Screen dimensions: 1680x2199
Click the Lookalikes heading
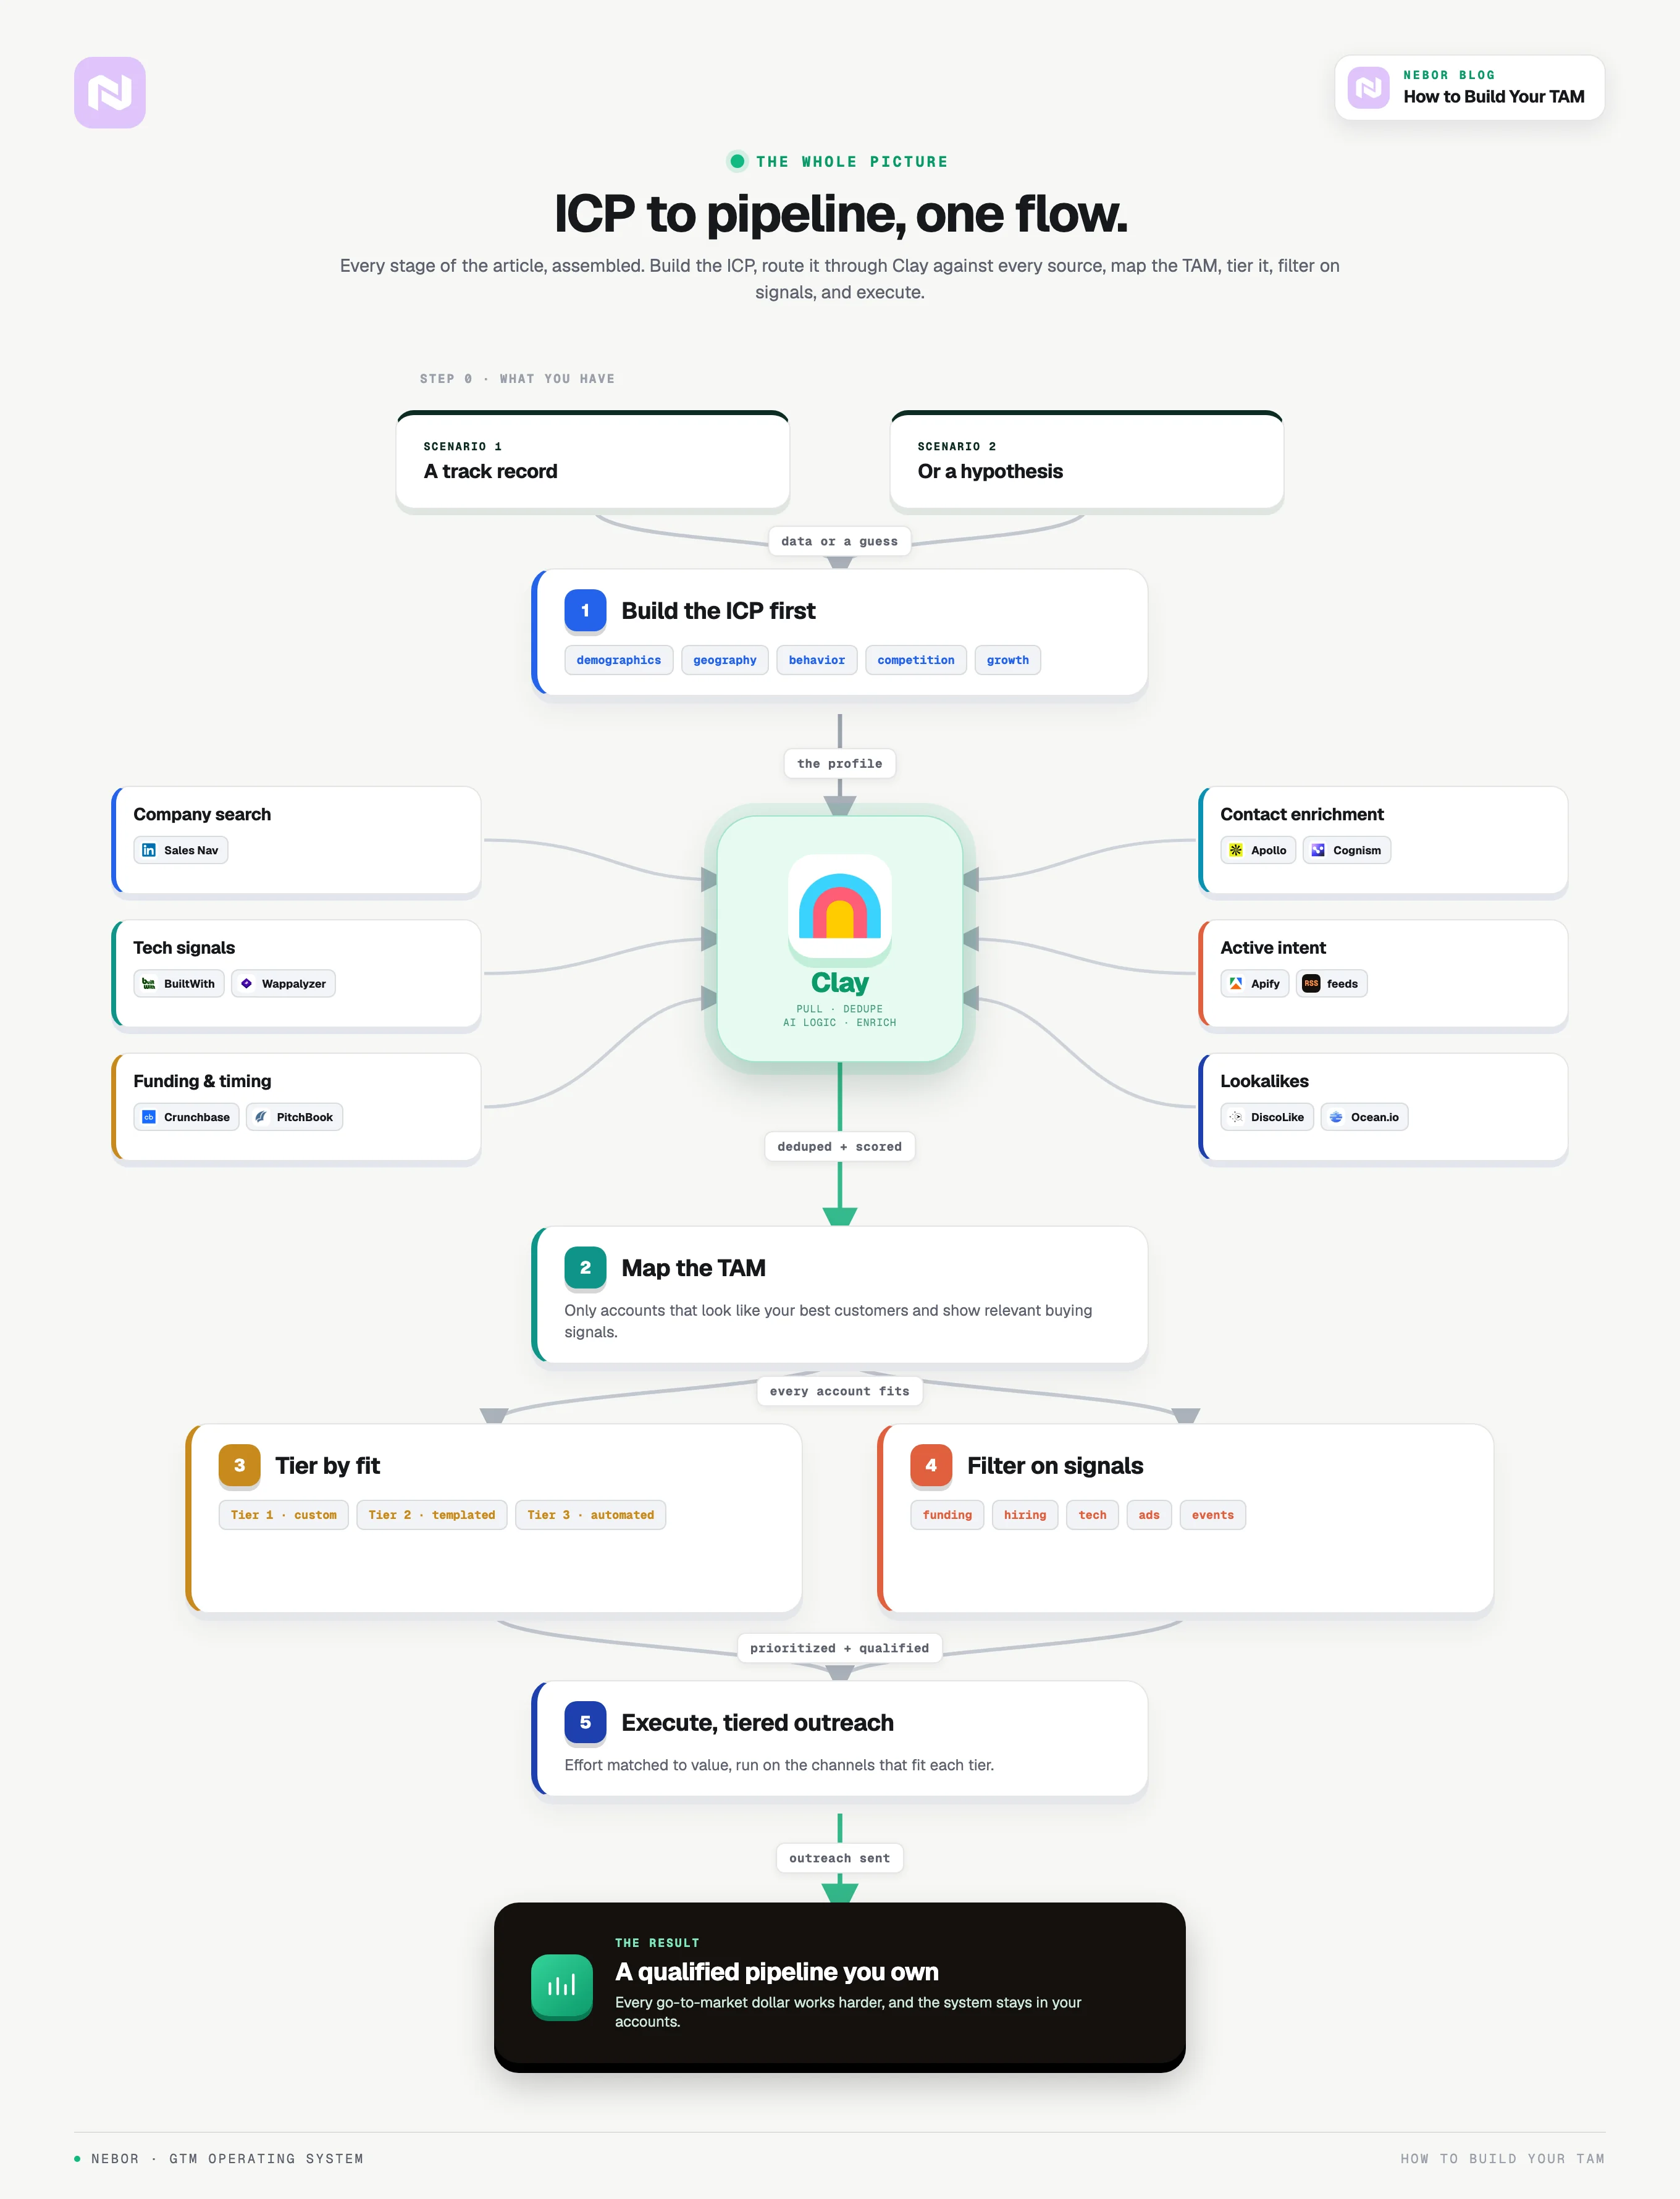coord(1264,1081)
